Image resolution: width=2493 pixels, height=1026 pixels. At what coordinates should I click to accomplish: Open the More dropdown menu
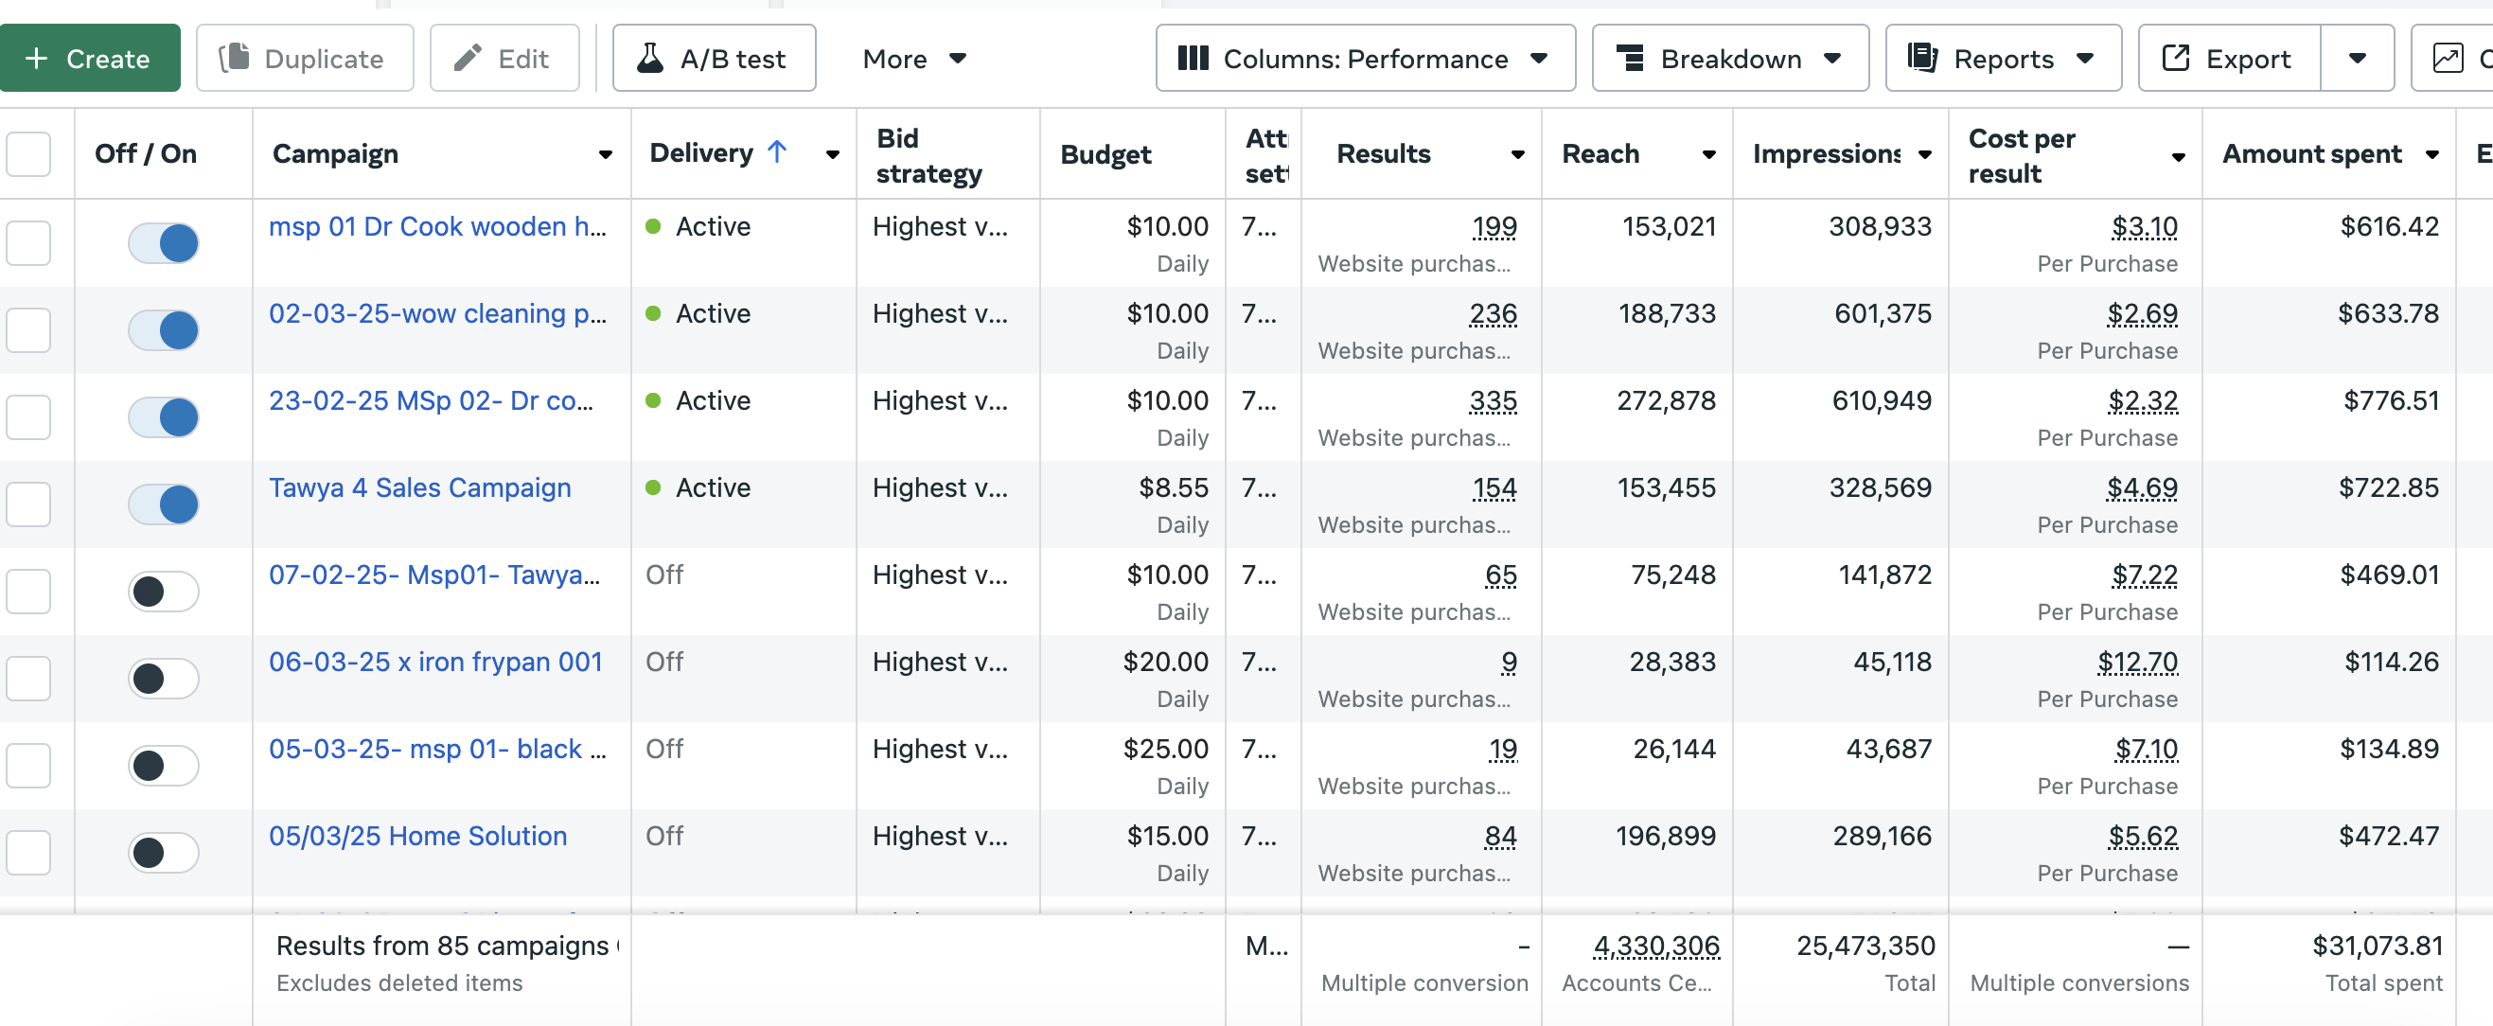click(913, 58)
